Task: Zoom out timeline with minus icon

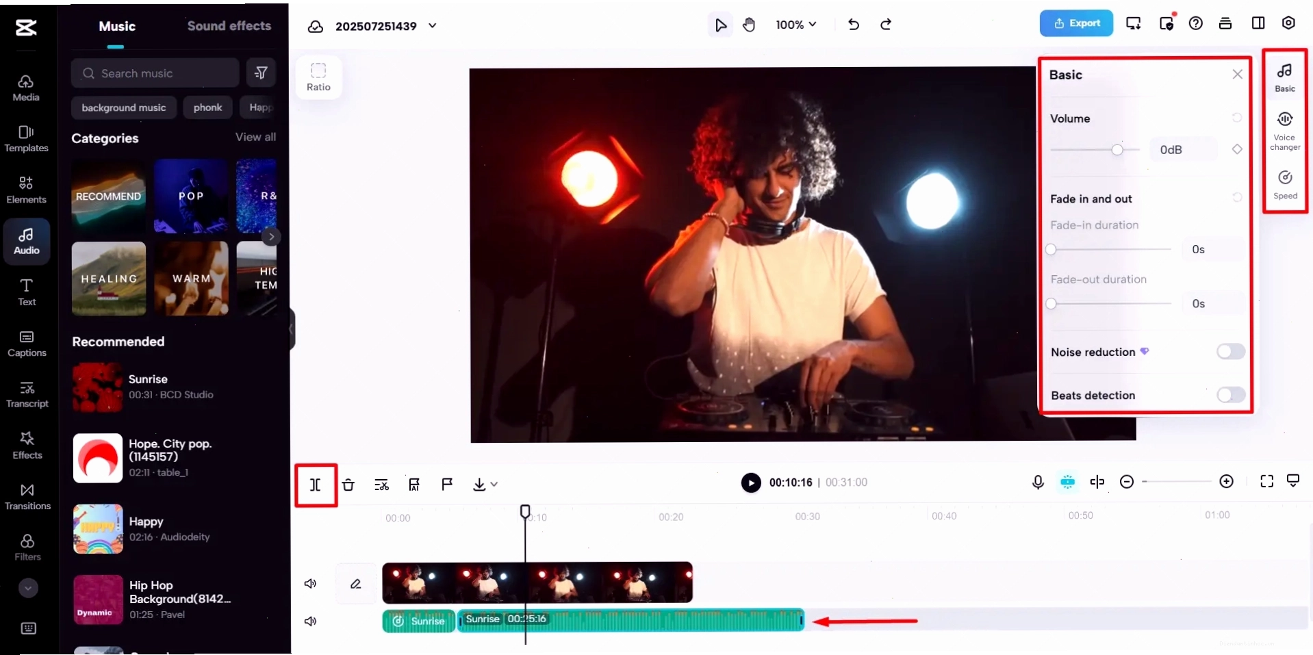Action: [1126, 482]
